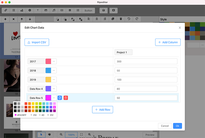
Task: Click the 100% zoom level field
Action: [71, 135]
